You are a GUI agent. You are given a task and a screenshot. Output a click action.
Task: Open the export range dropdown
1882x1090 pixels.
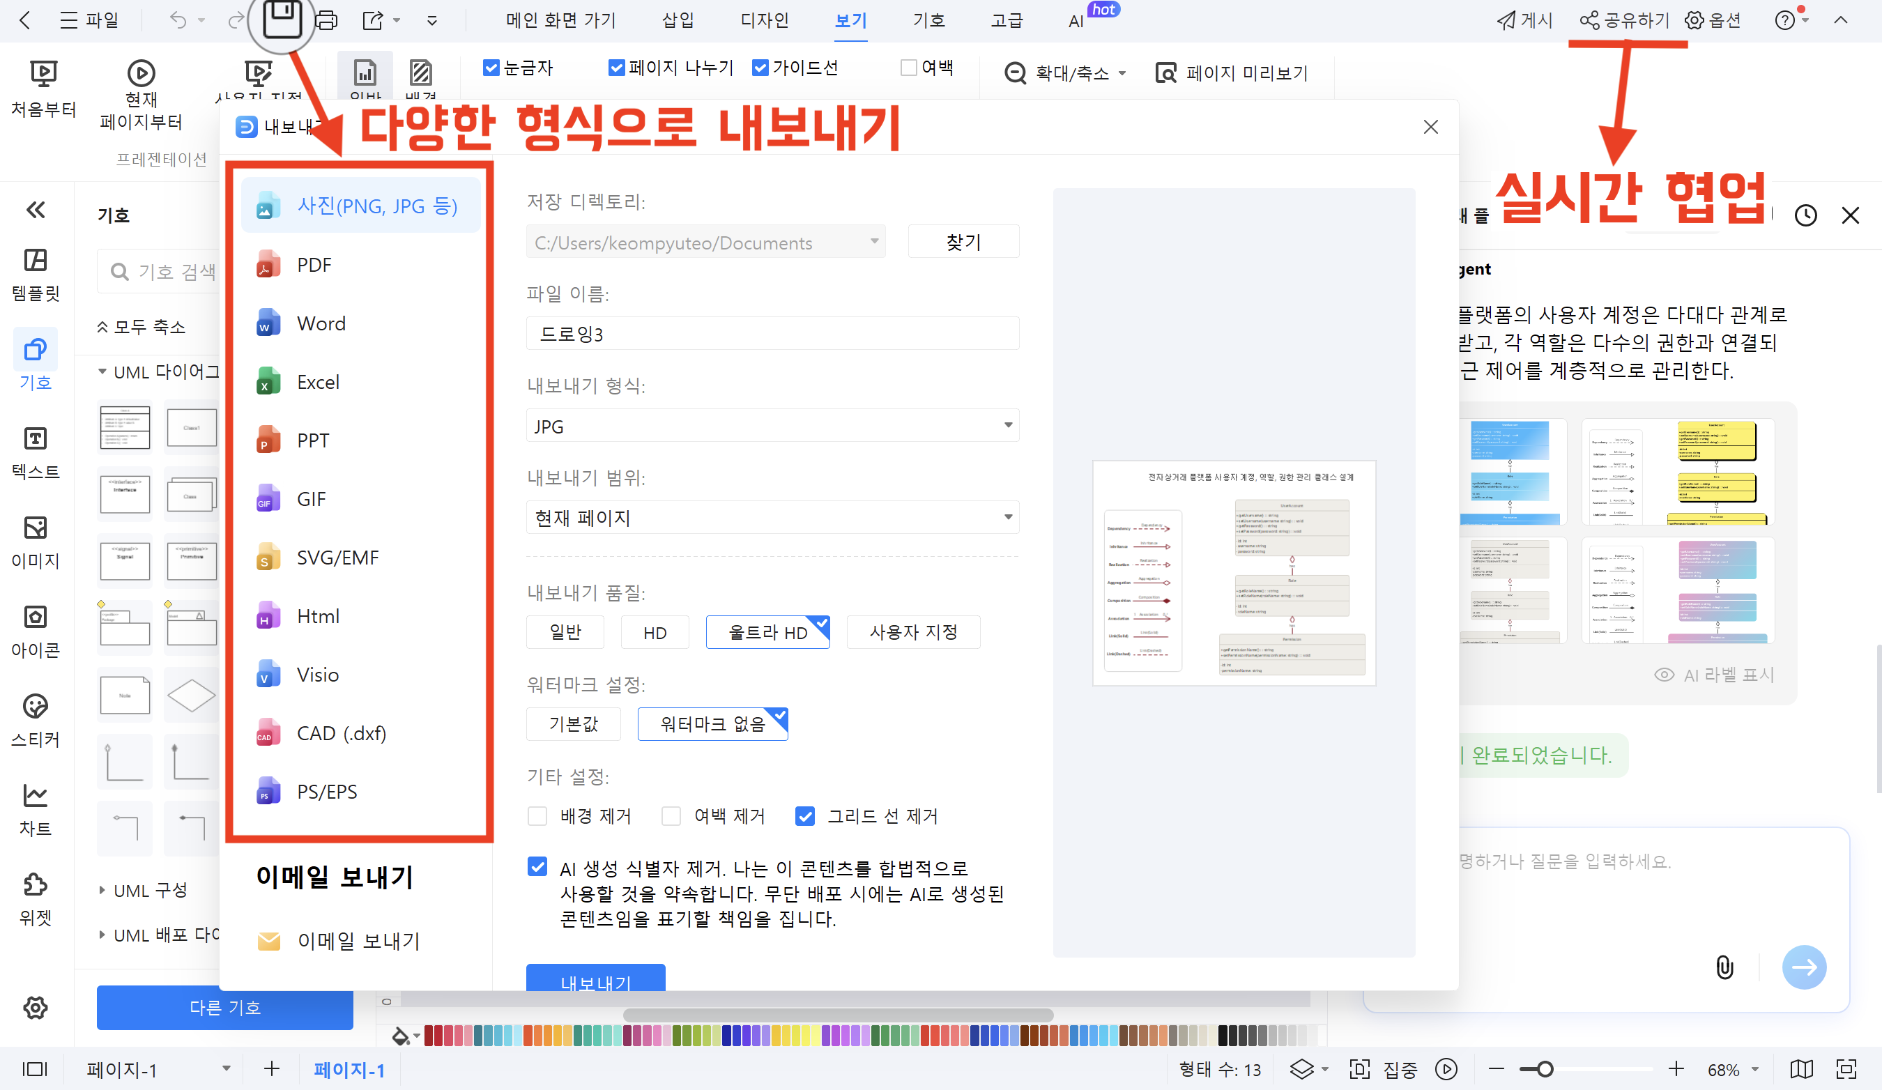point(772,517)
